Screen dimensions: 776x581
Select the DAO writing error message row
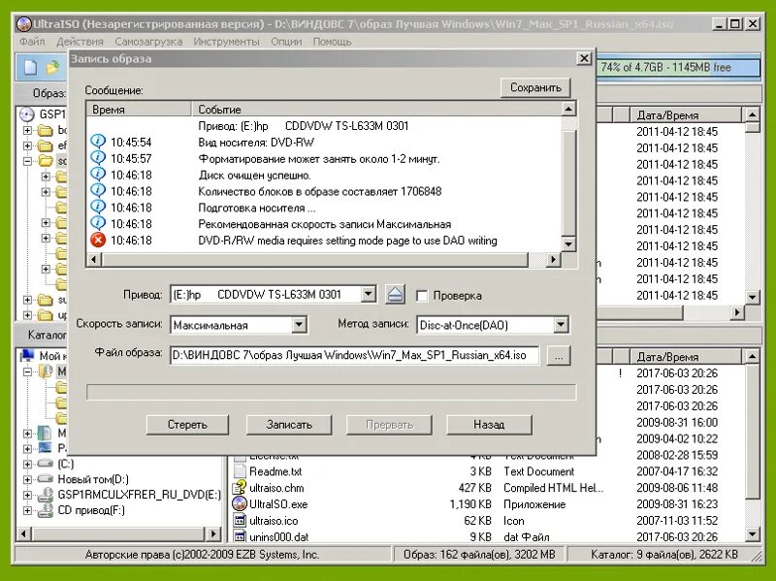pos(324,240)
